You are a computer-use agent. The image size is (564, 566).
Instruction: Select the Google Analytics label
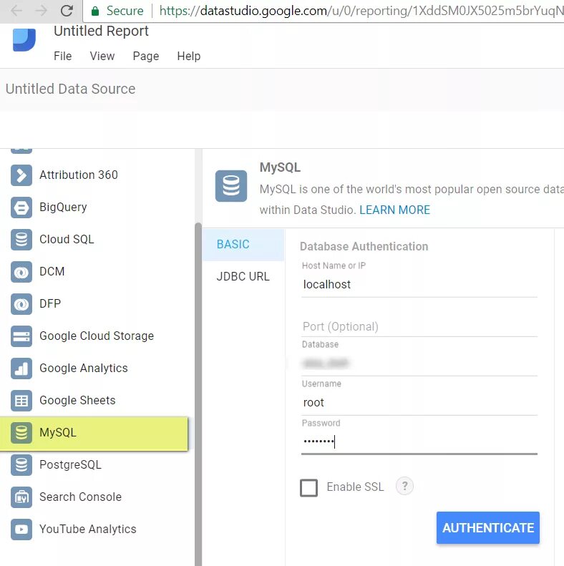click(x=84, y=369)
